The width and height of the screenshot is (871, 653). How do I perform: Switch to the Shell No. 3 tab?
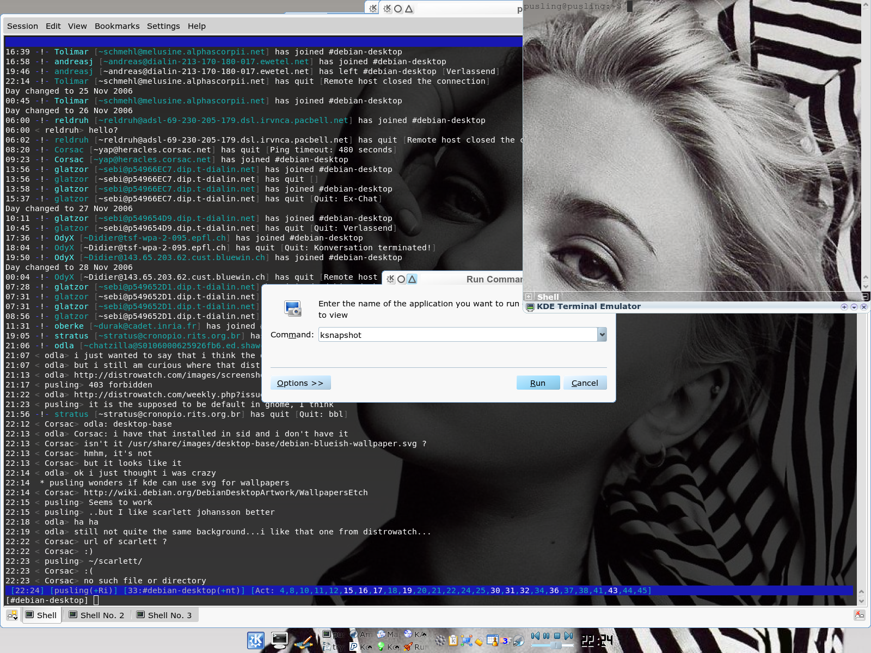(164, 615)
